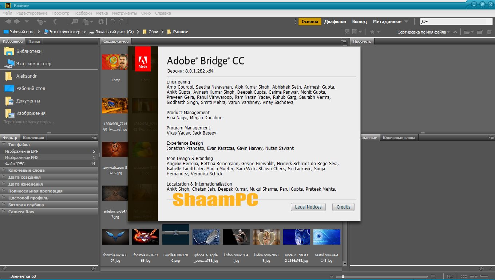Filter by Изображение PNG file type
Screen dimensions: 495x280
(49, 157)
